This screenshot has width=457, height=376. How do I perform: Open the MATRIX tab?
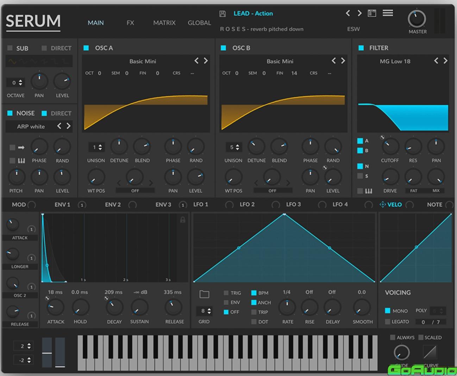[x=164, y=23]
